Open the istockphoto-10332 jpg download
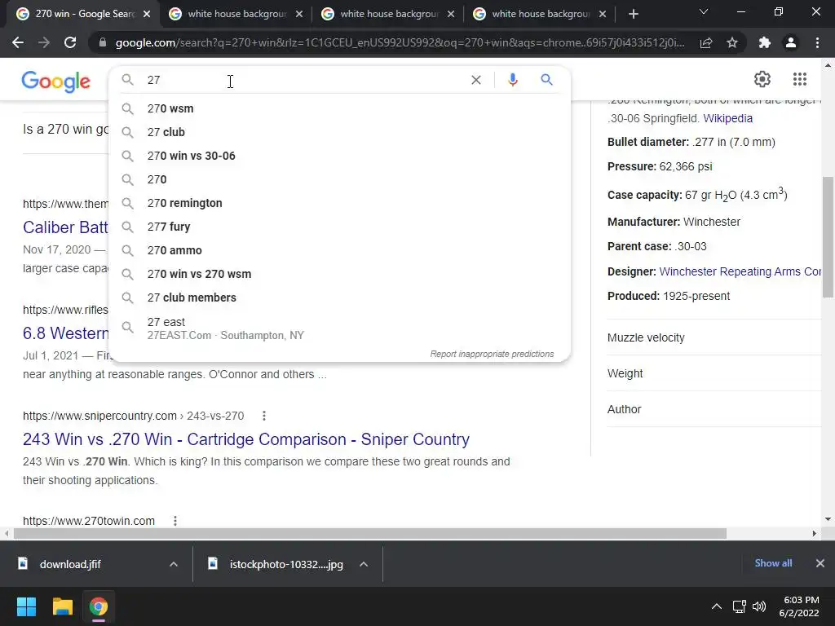Screen dimensions: 835x626 286,564
